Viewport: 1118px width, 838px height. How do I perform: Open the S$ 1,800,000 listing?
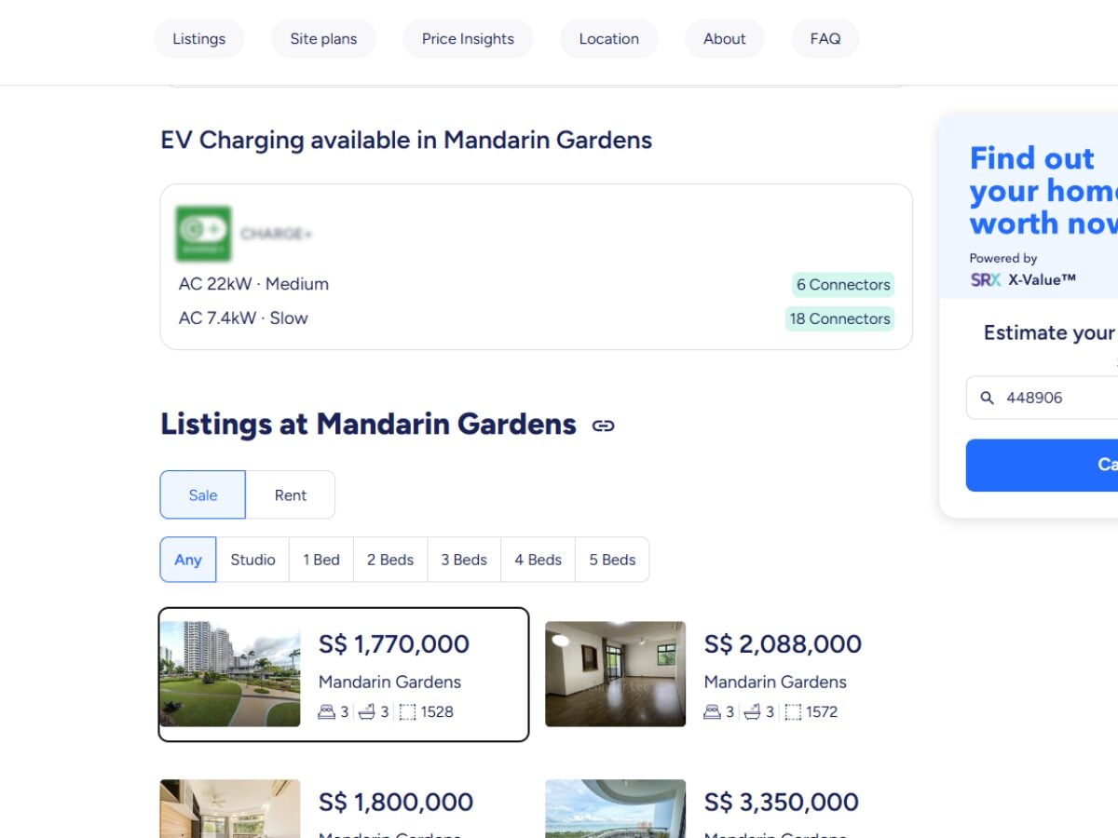tap(344, 808)
